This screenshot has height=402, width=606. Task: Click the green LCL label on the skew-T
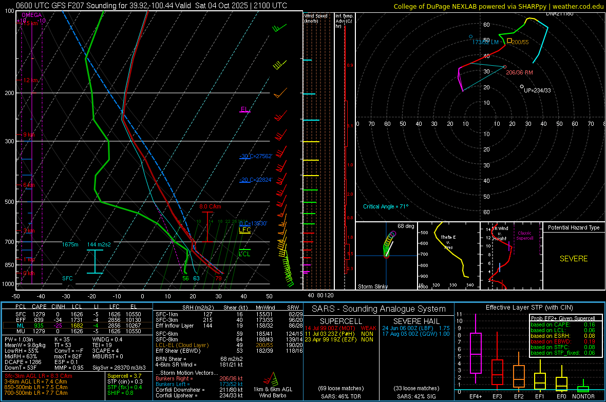coord(244,254)
